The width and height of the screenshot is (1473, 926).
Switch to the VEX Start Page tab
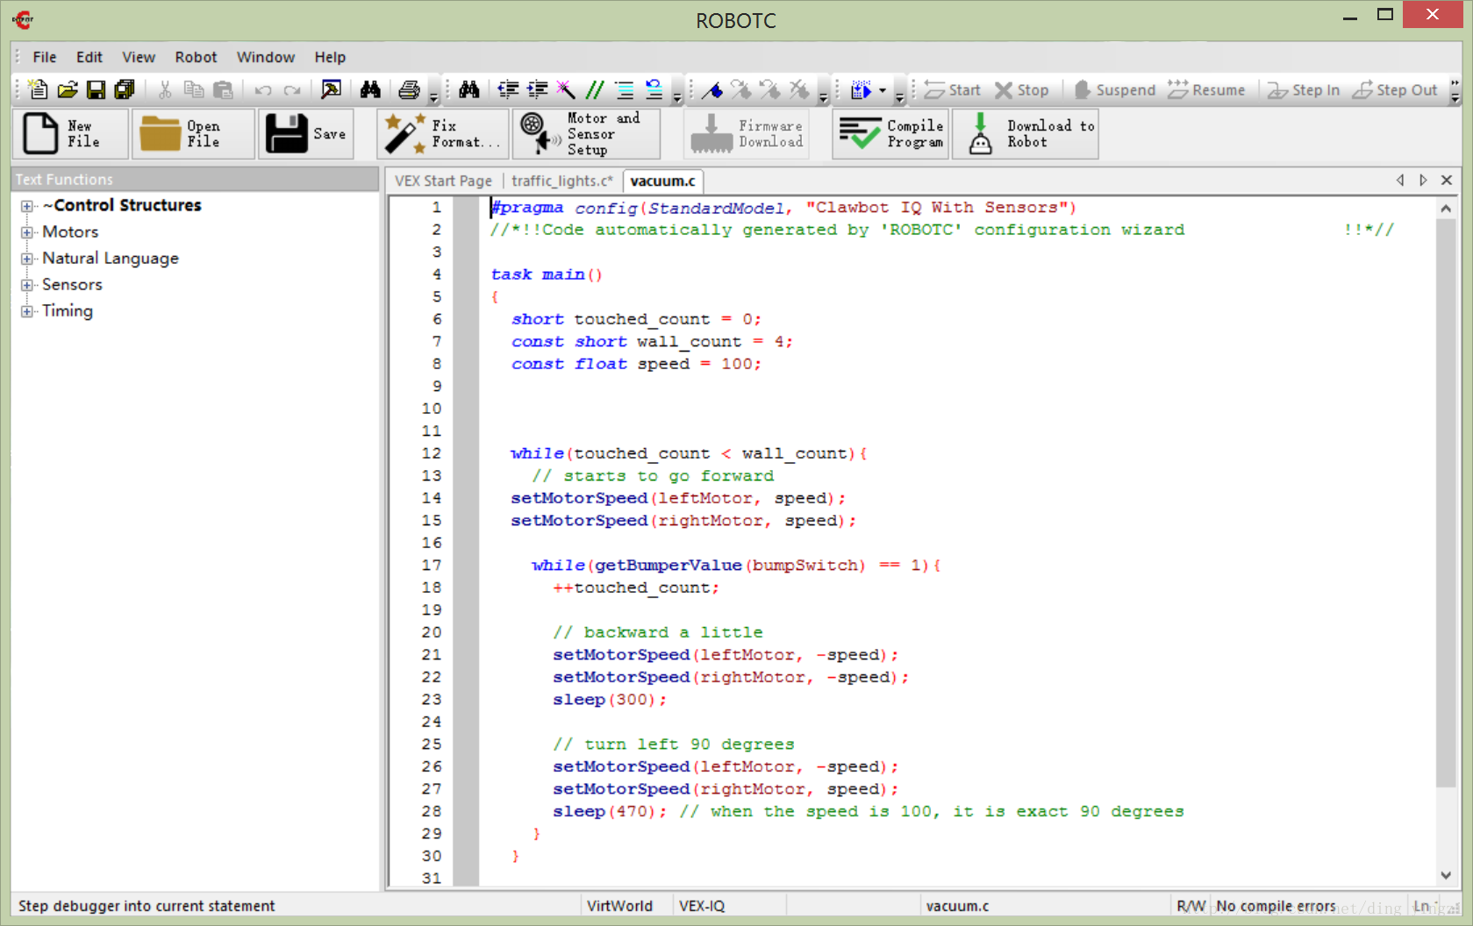pyautogui.click(x=443, y=181)
